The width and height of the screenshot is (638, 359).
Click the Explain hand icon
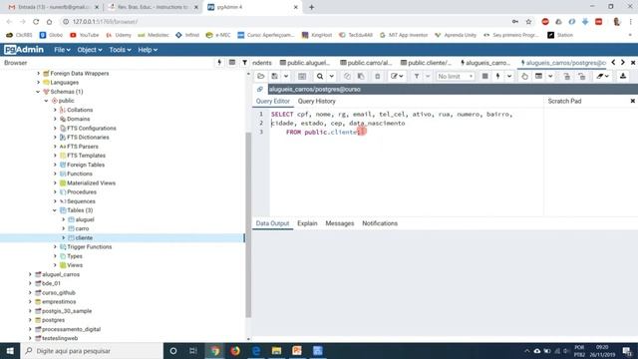coord(524,76)
